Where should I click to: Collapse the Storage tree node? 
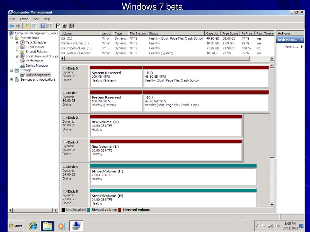click(x=12, y=70)
